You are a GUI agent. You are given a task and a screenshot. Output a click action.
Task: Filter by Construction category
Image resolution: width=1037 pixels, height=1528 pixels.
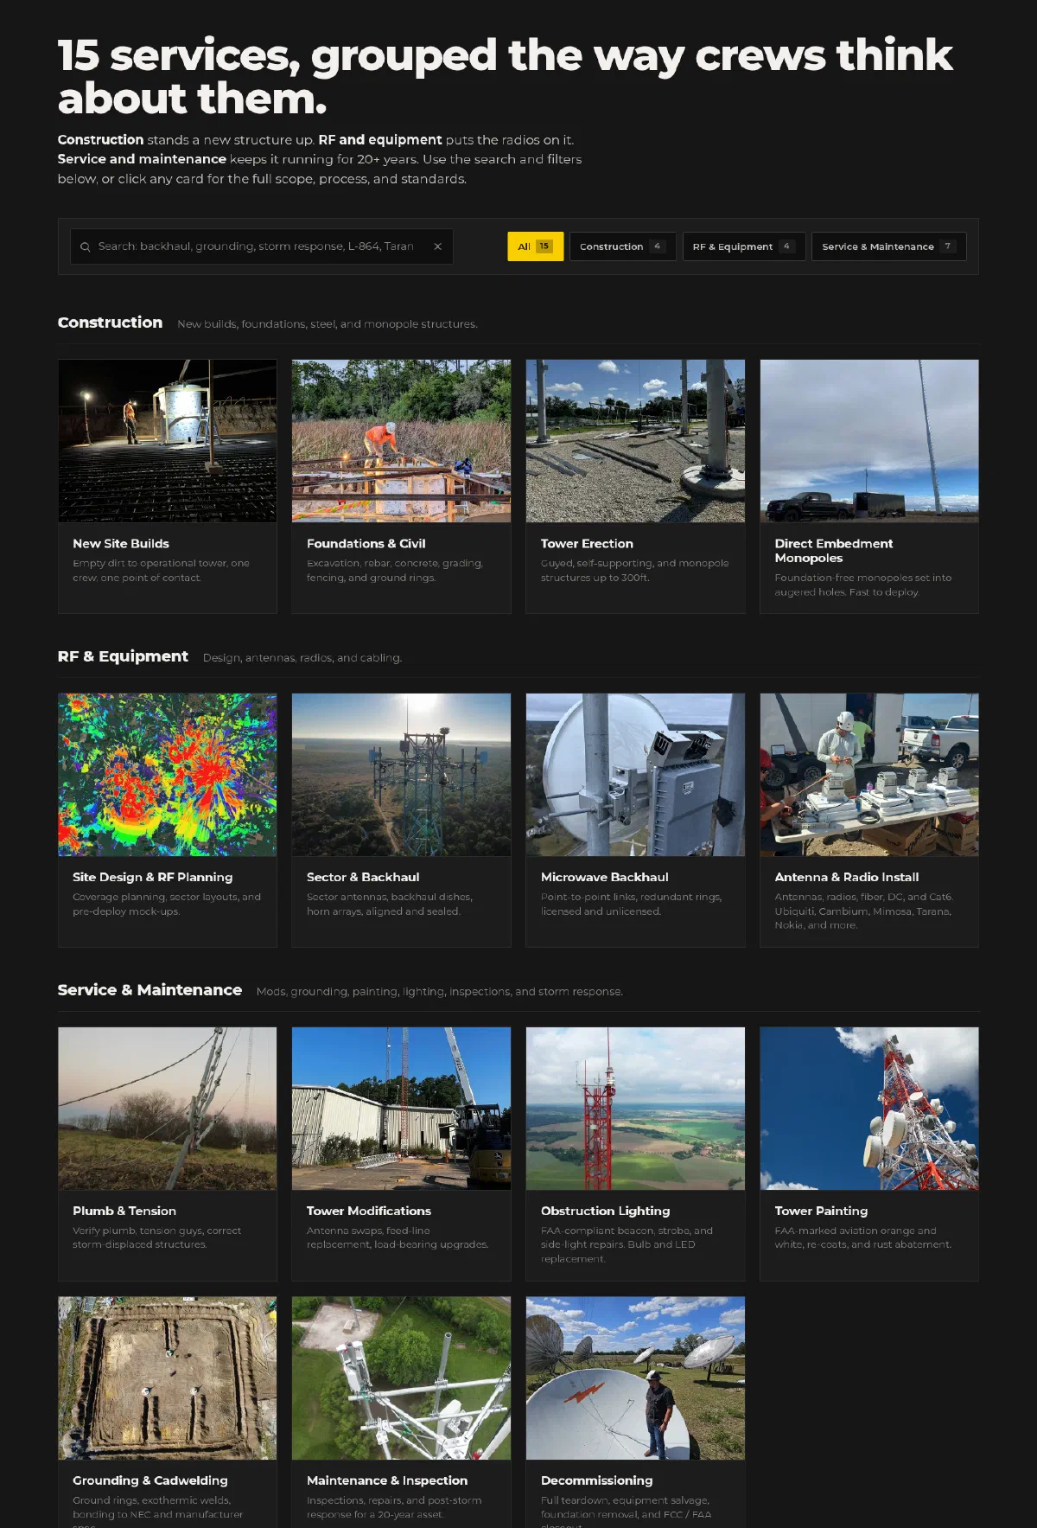pos(622,246)
